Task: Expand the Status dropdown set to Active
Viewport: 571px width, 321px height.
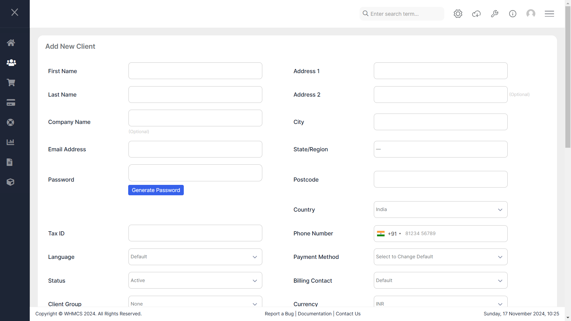Action: pos(195,280)
